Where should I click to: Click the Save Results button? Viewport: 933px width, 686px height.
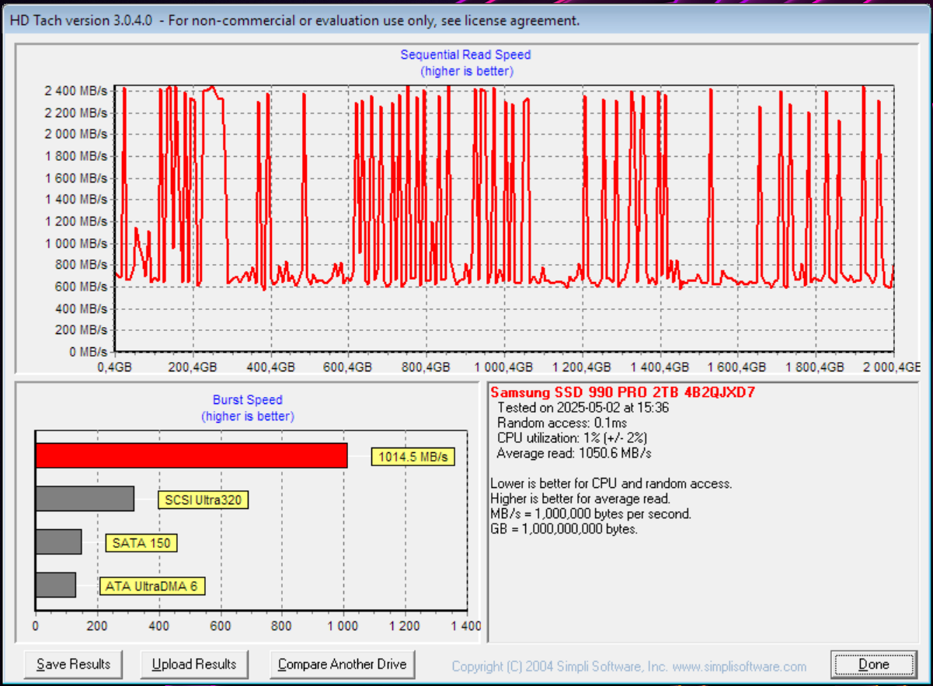pyautogui.click(x=73, y=664)
